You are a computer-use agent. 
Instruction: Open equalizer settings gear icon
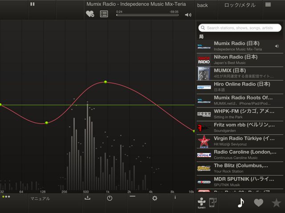[x=155, y=198]
